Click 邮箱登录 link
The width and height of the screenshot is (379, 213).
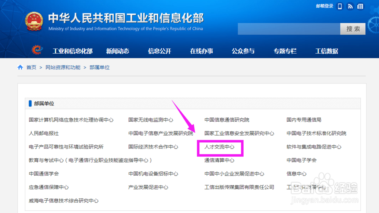coord(325,6)
